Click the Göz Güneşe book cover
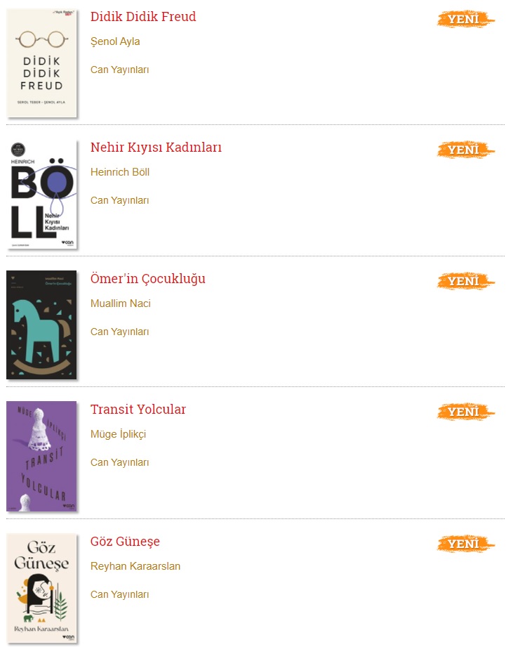Viewport: 506px width, 647px height. (x=41, y=588)
